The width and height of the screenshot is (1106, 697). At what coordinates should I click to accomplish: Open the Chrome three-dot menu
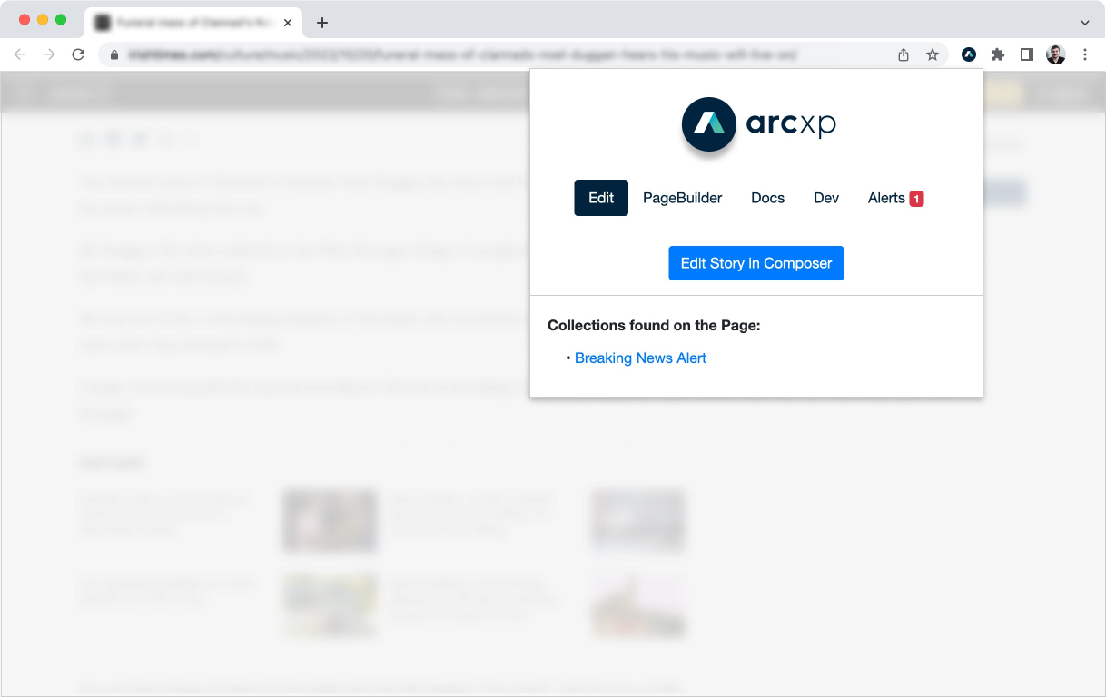tap(1085, 54)
